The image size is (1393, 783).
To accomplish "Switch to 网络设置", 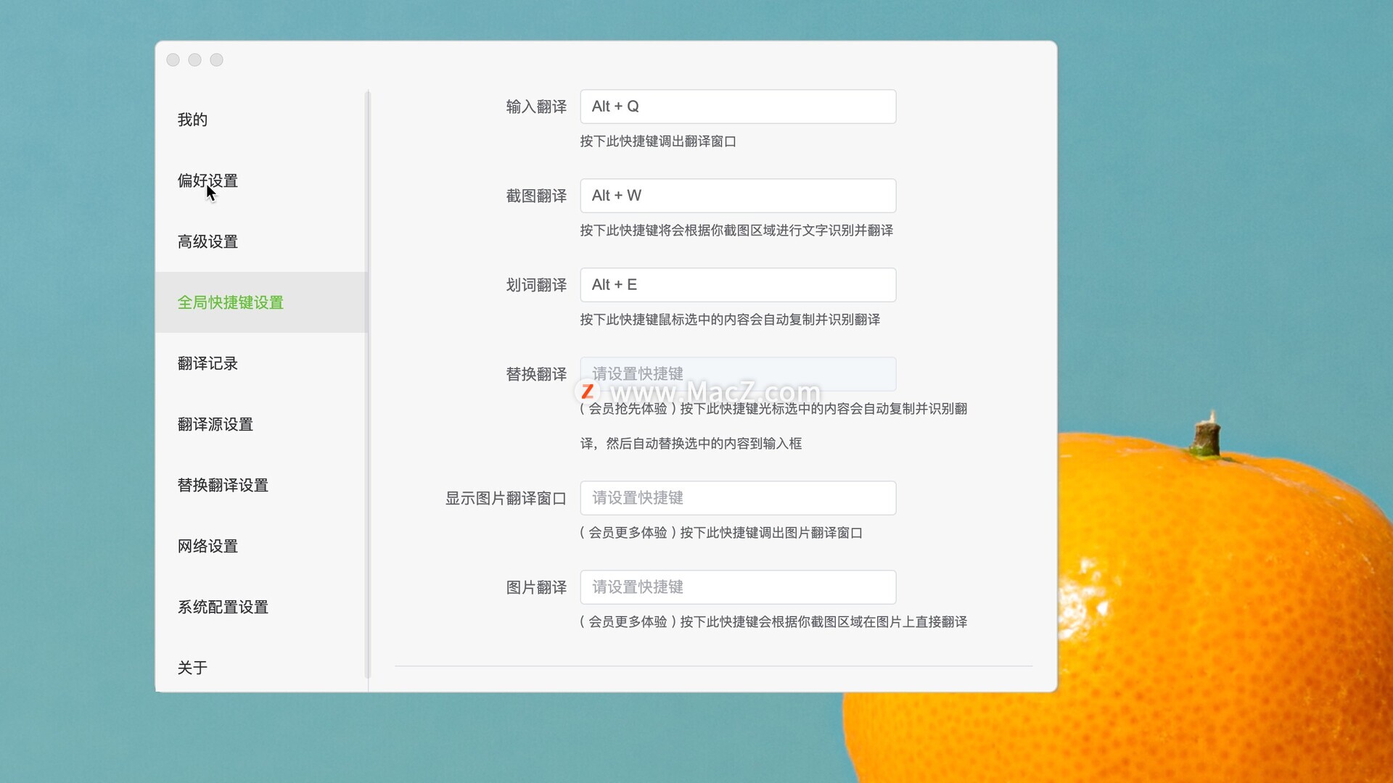I will pyautogui.click(x=261, y=546).
